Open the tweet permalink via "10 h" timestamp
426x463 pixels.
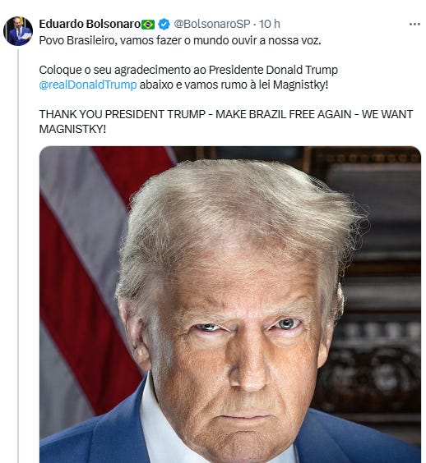(x=270, y=24)
